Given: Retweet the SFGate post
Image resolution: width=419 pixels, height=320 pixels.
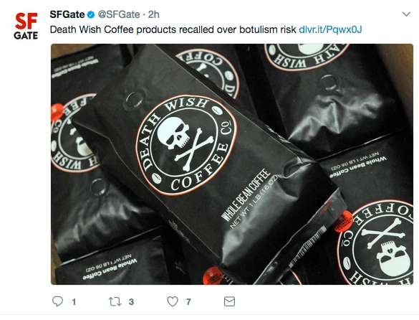Looking at the screenshot, I should point(115,302).
